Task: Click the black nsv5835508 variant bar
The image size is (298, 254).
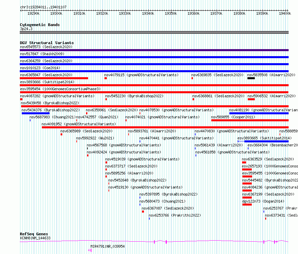Action: point(251,78)
